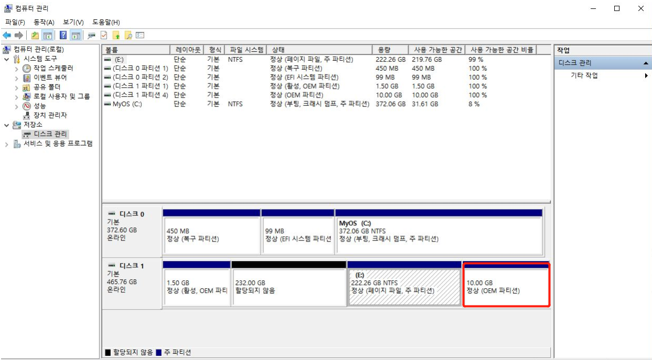Click the checklist settings view toolbar icon

(140, 35)
